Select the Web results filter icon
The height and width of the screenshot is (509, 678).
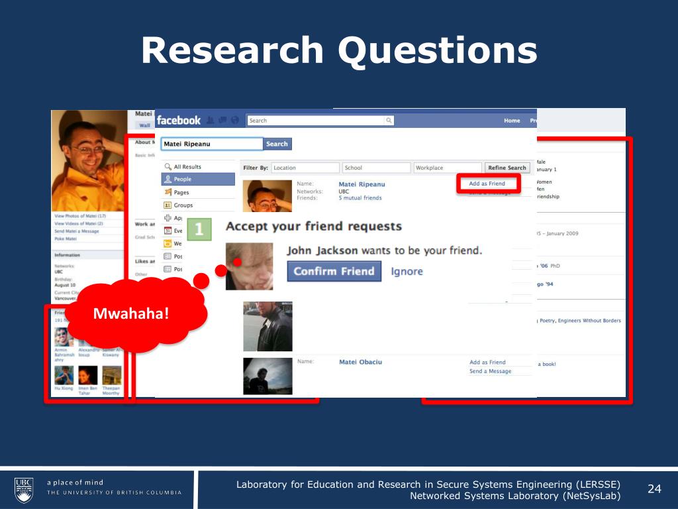[168, 243]
